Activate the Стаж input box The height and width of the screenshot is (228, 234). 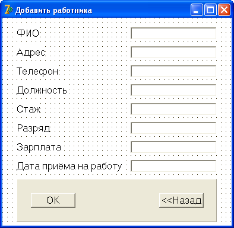(x=173, y=109)
